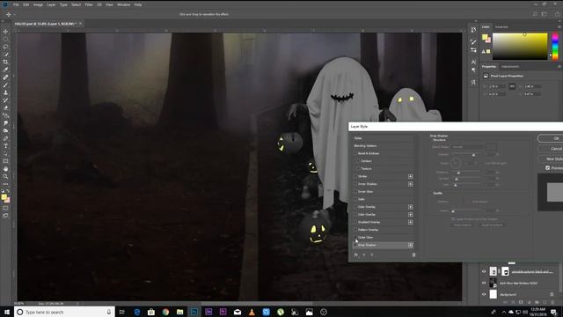
Task: Click the toolbar foreground color swatch
Action: (x=4, y=197)
